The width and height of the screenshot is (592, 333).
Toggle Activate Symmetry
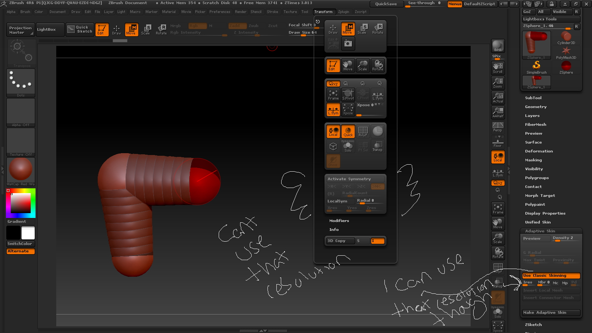coord(355,179)
